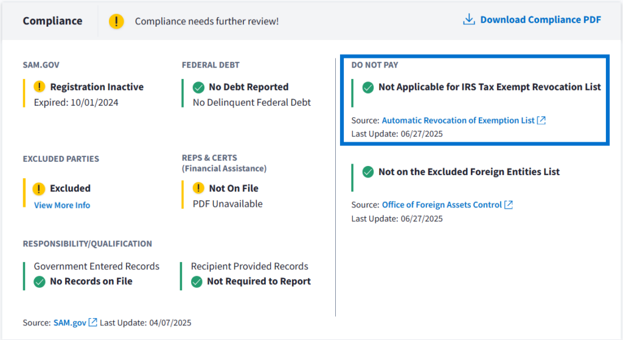Click the warning icon beside Registration Inactive
This screenshot has width=623, height=340.
click(x=40, y=87)
